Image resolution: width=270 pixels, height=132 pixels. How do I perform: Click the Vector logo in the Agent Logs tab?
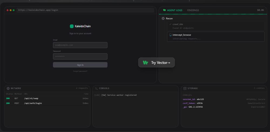pos(164,10)
